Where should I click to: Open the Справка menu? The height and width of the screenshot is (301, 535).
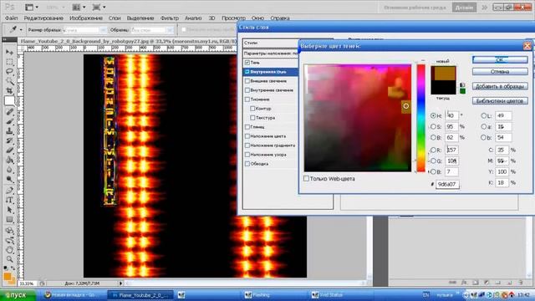(x=280, y=18)
